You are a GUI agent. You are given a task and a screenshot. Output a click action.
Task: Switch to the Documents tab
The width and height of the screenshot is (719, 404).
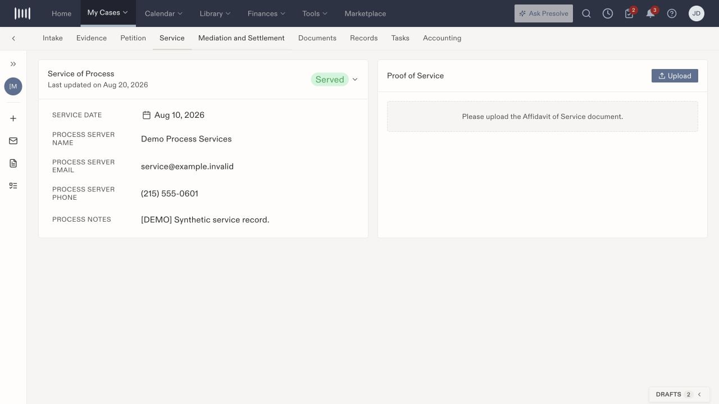[317, 38]
